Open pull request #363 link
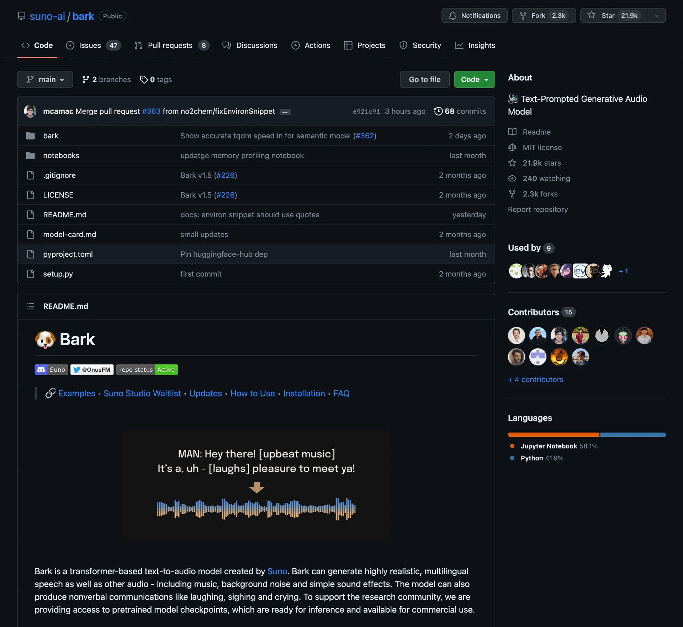The height and width of the screenshot is (627, 683). pos(151,111)
